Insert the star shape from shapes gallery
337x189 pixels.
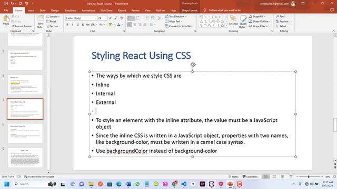tap(222, 26)
